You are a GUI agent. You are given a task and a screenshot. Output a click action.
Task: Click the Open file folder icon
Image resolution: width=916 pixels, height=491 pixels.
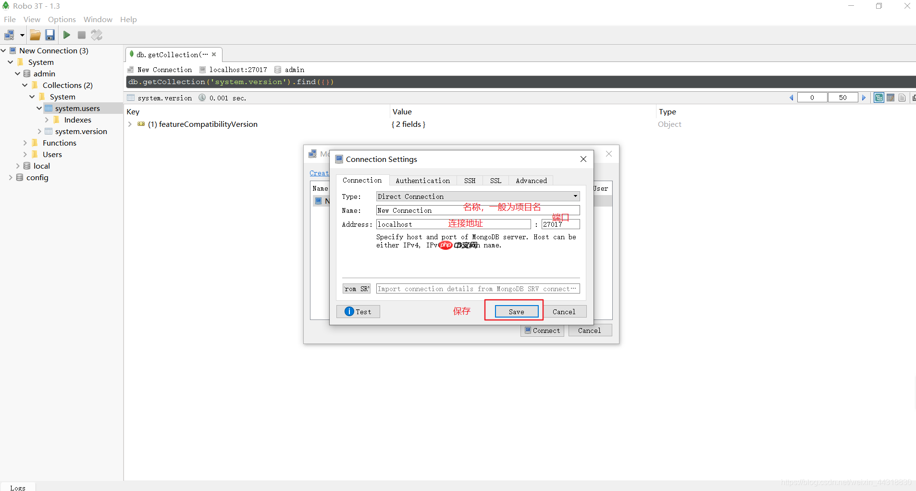click(x=35, y=35)
